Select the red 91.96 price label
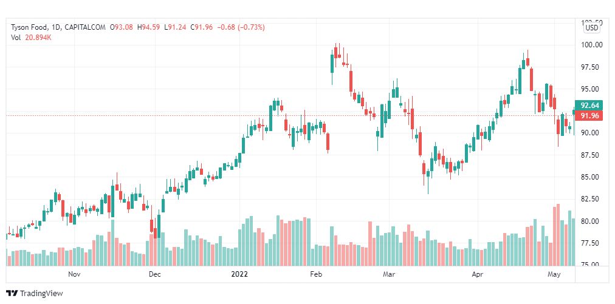 (589, 115)
